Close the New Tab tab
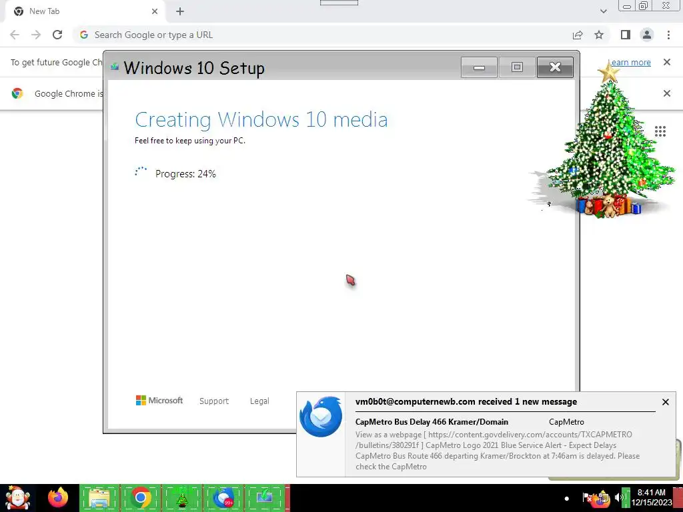Screen dimensions: 683x512 click(x=155, y=11)
